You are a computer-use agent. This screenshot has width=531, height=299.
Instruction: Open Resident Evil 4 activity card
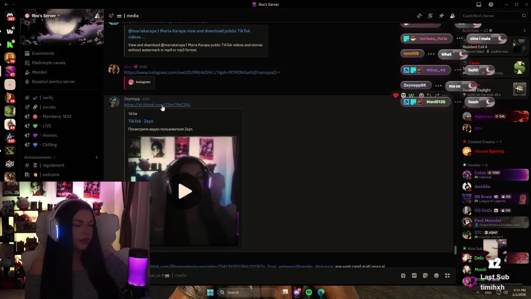coord(495,47)
